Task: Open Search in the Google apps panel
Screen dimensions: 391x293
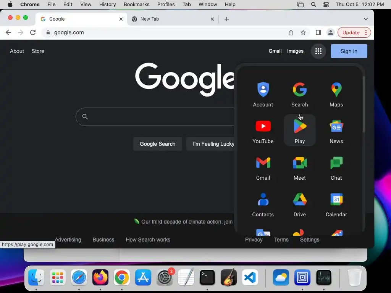Action: (299, 94)
